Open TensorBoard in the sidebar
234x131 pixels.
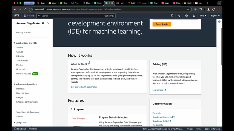22,61
